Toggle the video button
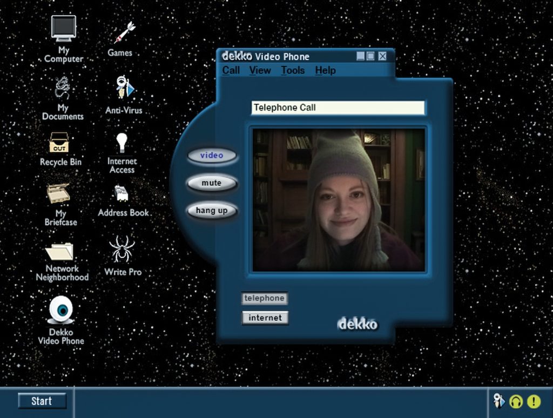 click(212, 156)
